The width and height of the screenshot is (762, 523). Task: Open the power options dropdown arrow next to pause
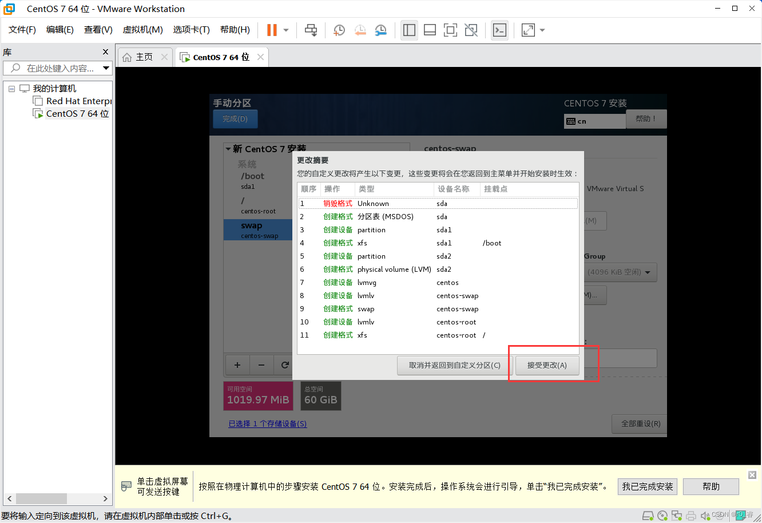click(286, 30)
